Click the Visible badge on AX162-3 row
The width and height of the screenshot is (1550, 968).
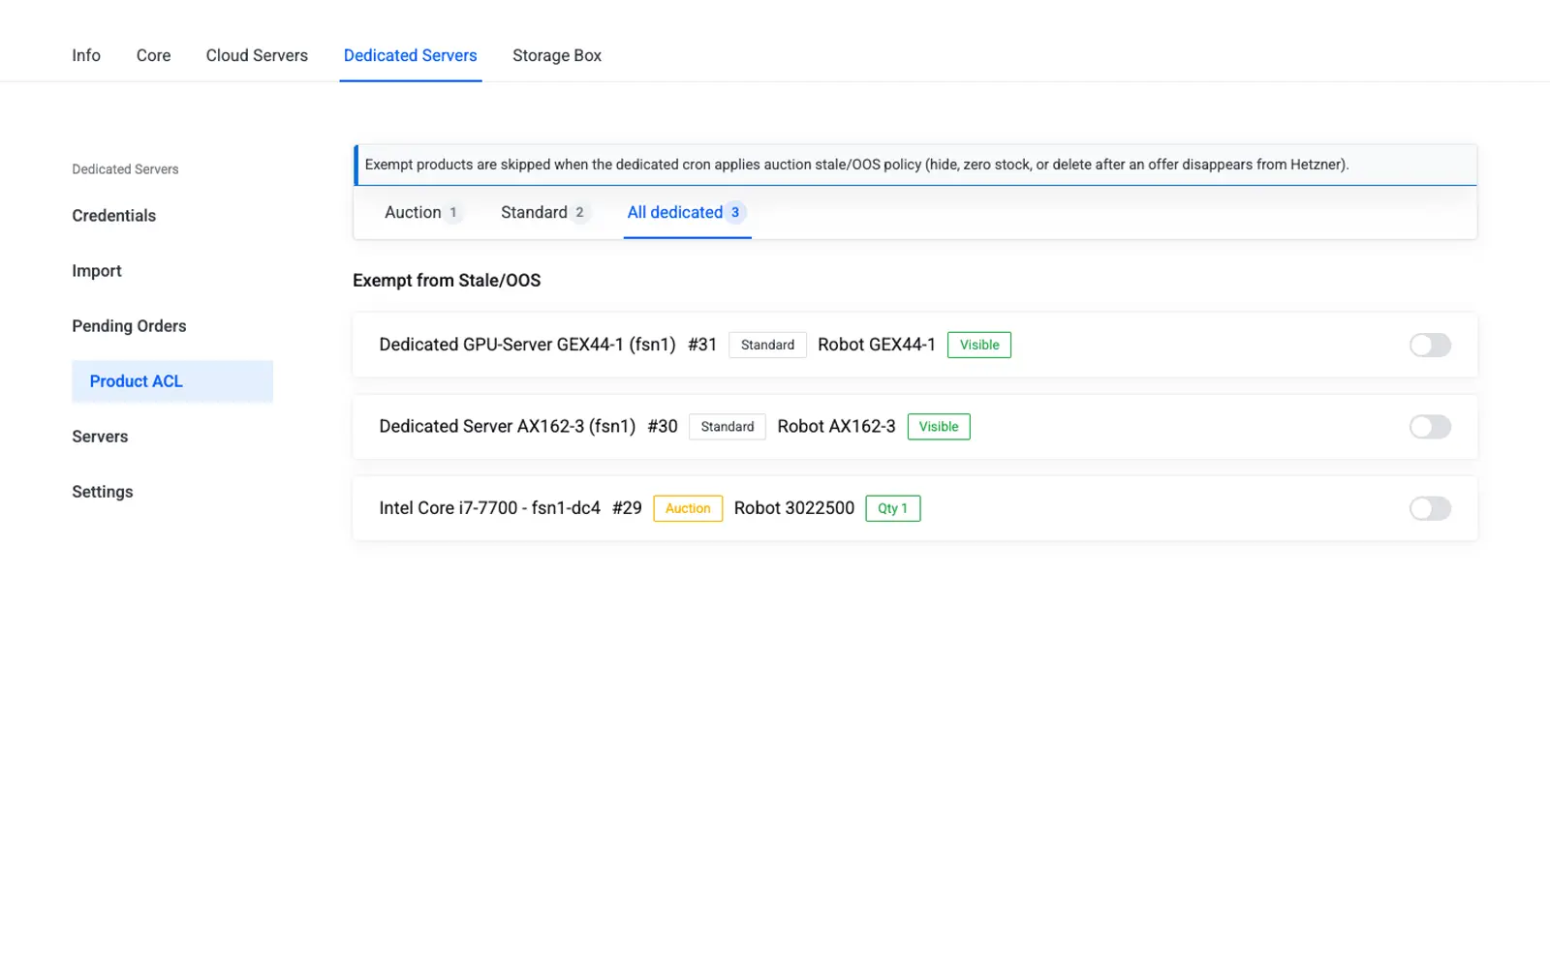pyautogui.click(x=939, y=427)
